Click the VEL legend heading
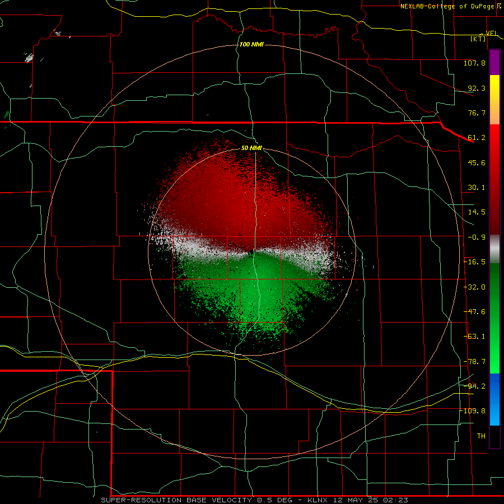The width and height of the screenshot is (504, 504). coord(492,33)
